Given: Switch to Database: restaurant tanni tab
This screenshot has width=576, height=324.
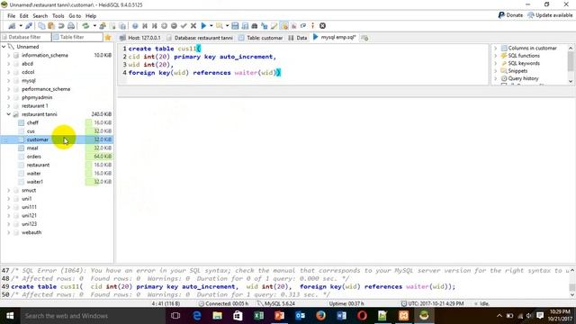Looking at the screenshot, I should (200, 38).
